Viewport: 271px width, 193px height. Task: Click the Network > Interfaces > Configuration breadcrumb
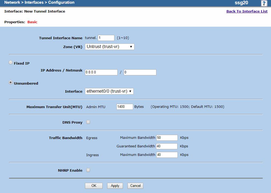[40, 2]
